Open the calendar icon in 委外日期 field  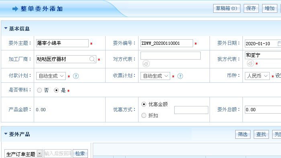click(x=279, y=43)
